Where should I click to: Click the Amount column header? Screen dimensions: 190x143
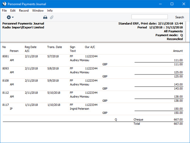click(178, 51)
